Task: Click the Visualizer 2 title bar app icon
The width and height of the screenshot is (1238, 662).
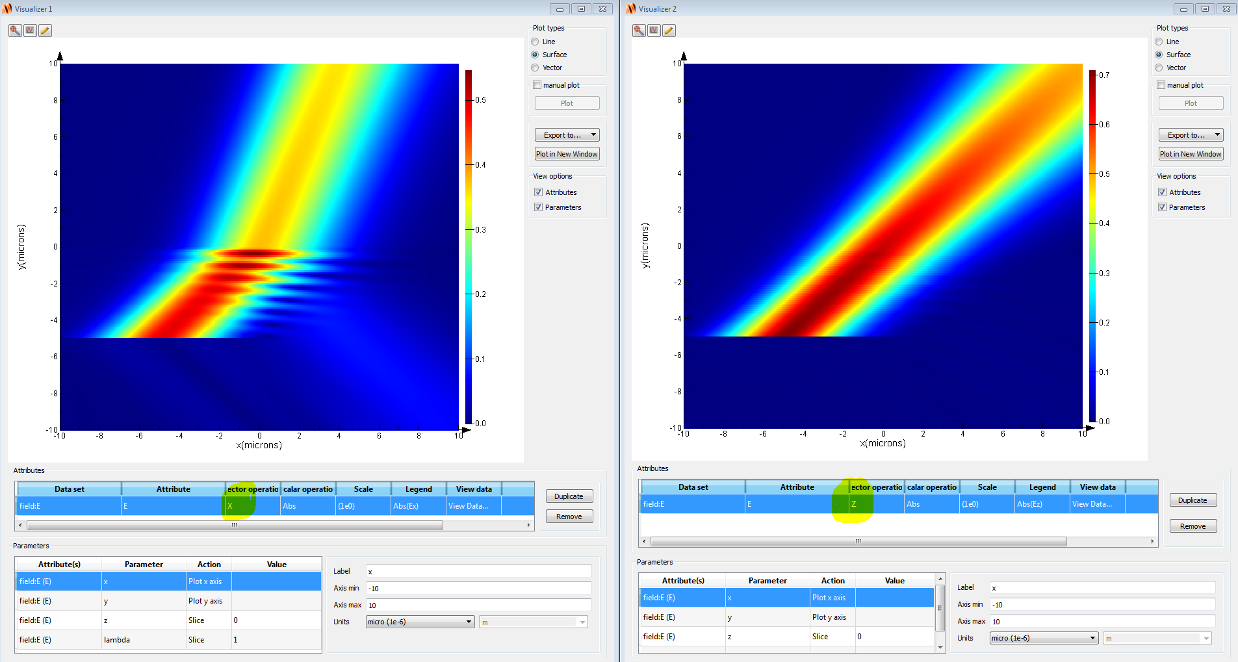Action: point(631,8)
